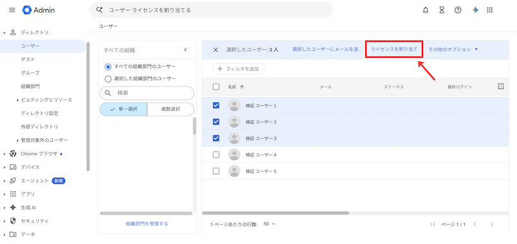
Task: Click the Google Admin logo
Action: click(x=39, y=10)
